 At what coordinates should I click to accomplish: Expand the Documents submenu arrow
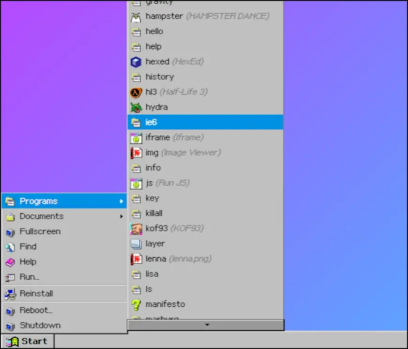pos(121,216)
